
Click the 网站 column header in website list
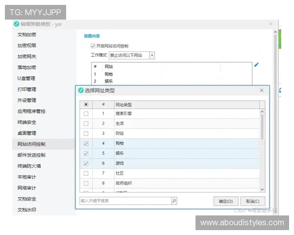coord(109,67)
